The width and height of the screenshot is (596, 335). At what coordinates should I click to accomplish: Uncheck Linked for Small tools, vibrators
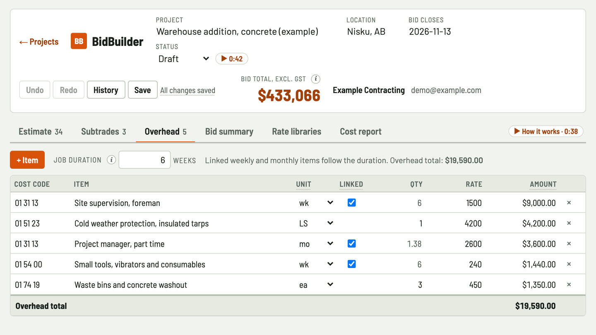tap(351, 264)
